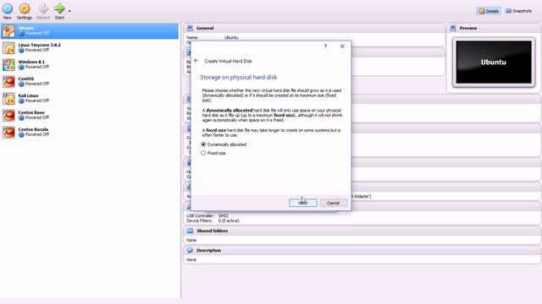Click the New virtual machine icon

(x=8, y=8)
